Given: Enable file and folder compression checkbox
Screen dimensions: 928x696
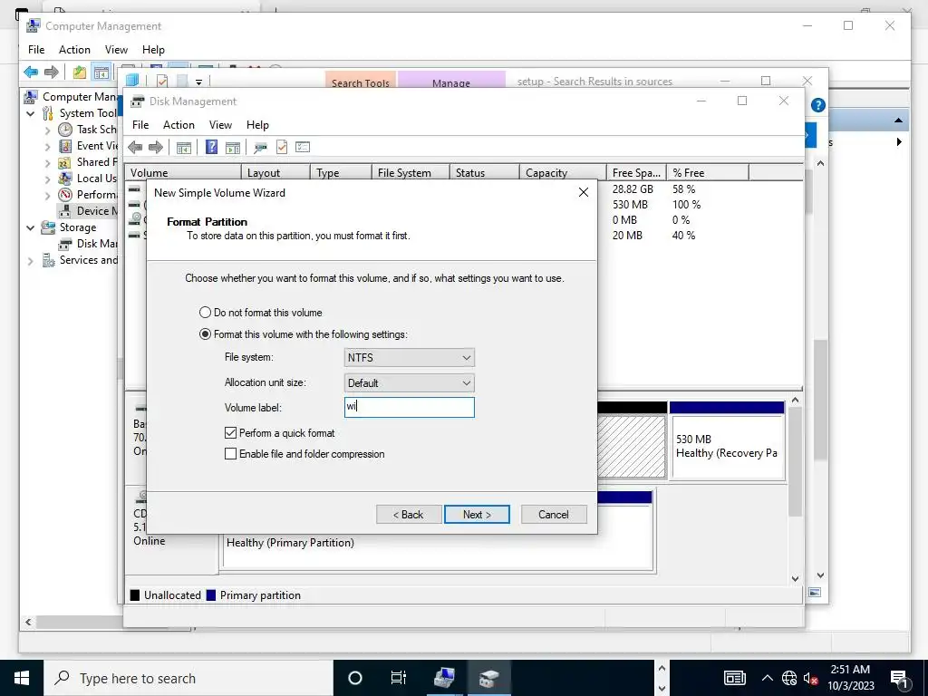Looking at the screenshot, I should pyautogui.click(x=231, y=454).
